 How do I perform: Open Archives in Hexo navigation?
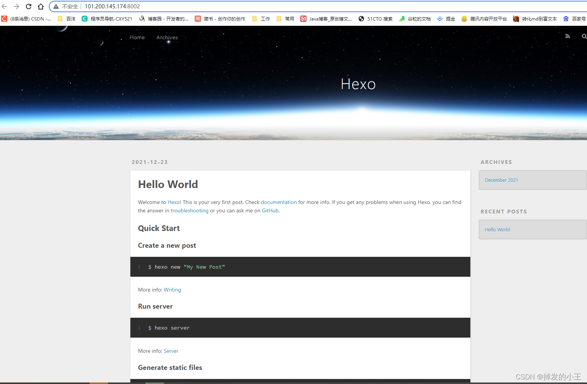tap(167, 37)
